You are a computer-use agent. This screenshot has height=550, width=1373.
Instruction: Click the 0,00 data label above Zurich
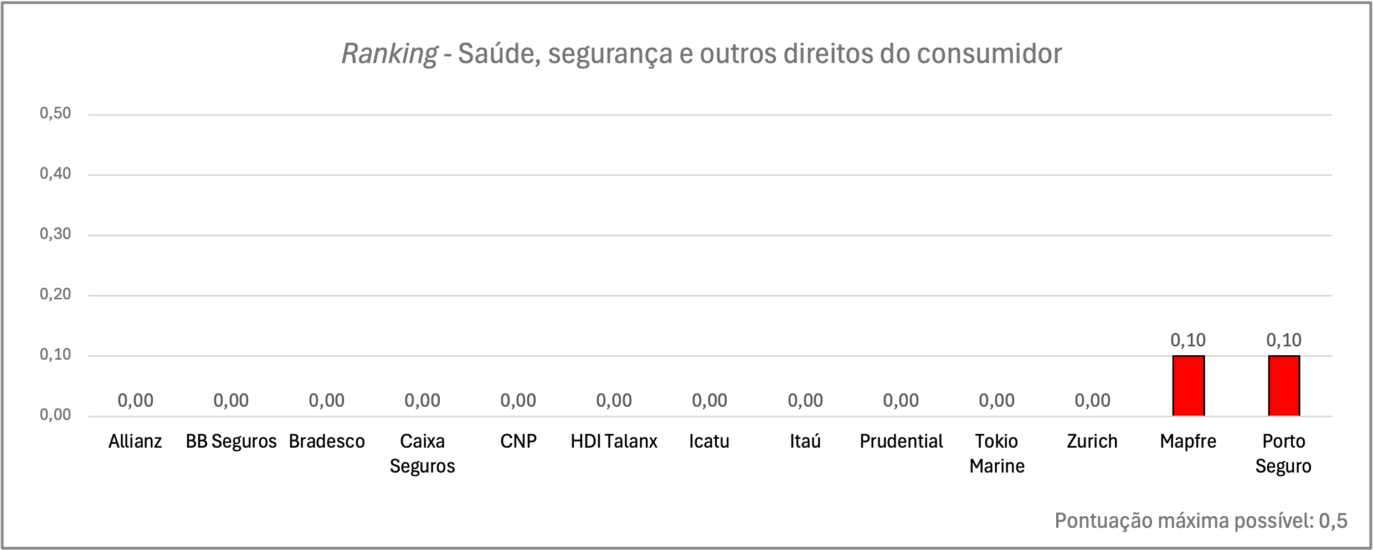click(x=1092, y=400)
